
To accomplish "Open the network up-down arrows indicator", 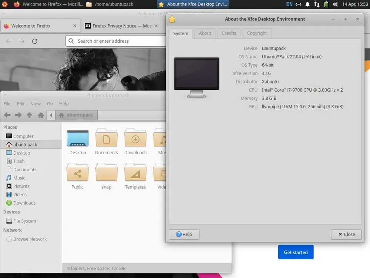I will [x=317, y=4].
